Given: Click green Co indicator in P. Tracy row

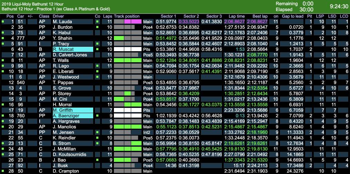Looking at the screenshot, I should (97, 44).
